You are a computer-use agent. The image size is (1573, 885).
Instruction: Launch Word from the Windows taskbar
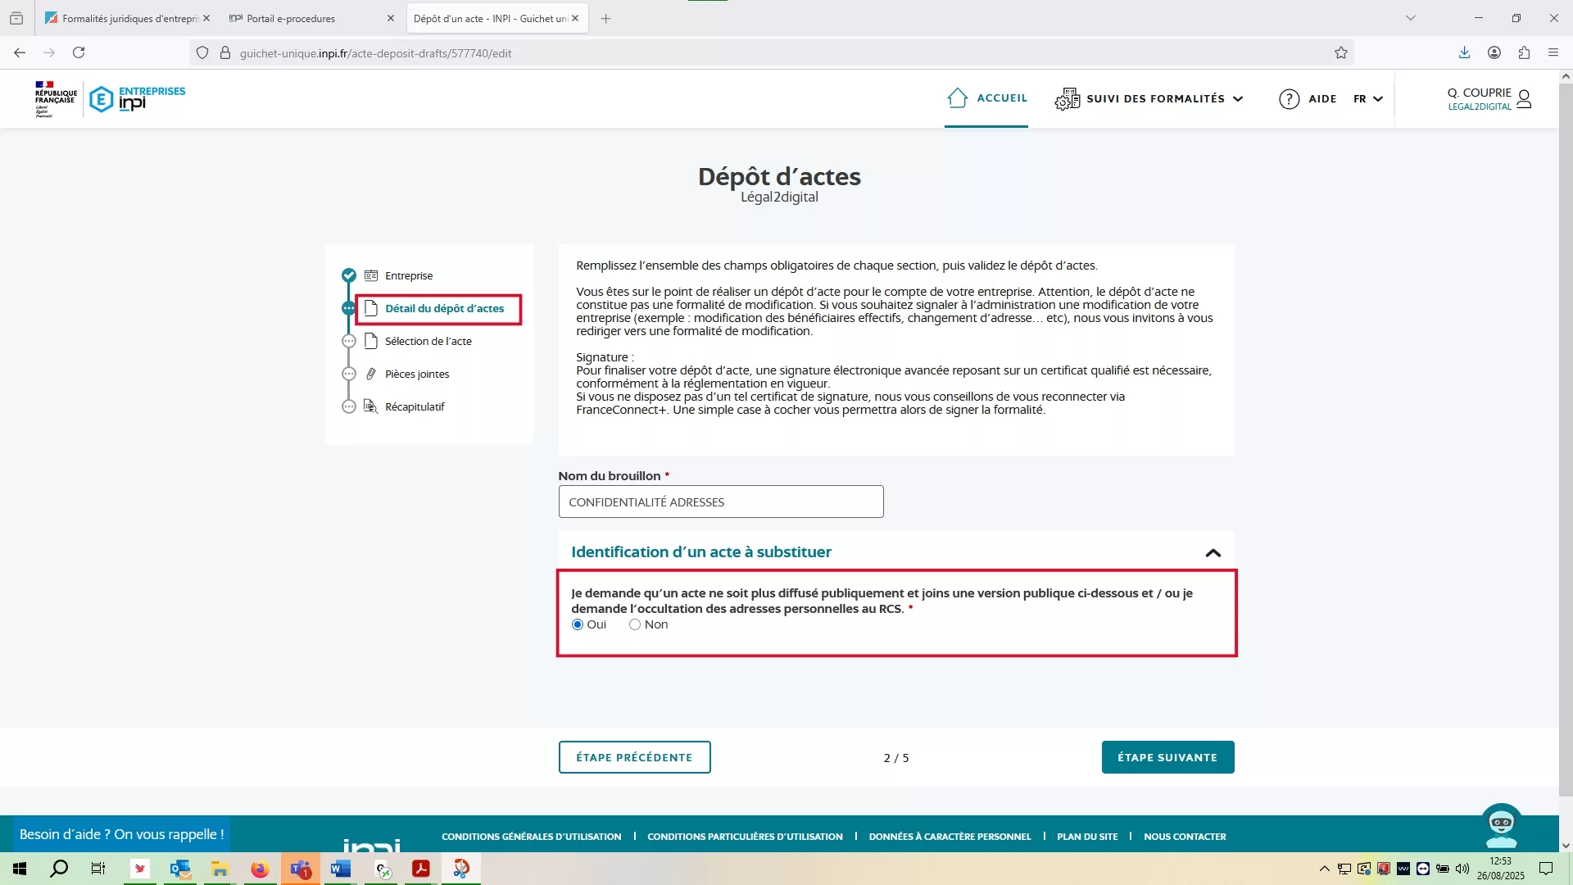pyautogui.click(x=340, y=869)
